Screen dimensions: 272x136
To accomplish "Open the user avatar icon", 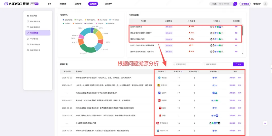I will tap(265, 4).
